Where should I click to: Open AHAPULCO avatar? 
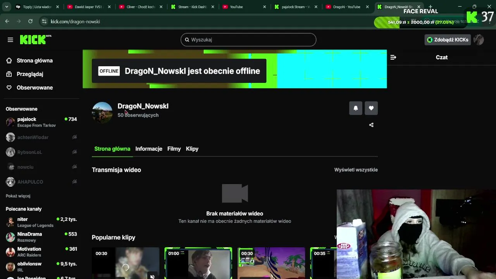pos(10,182)
